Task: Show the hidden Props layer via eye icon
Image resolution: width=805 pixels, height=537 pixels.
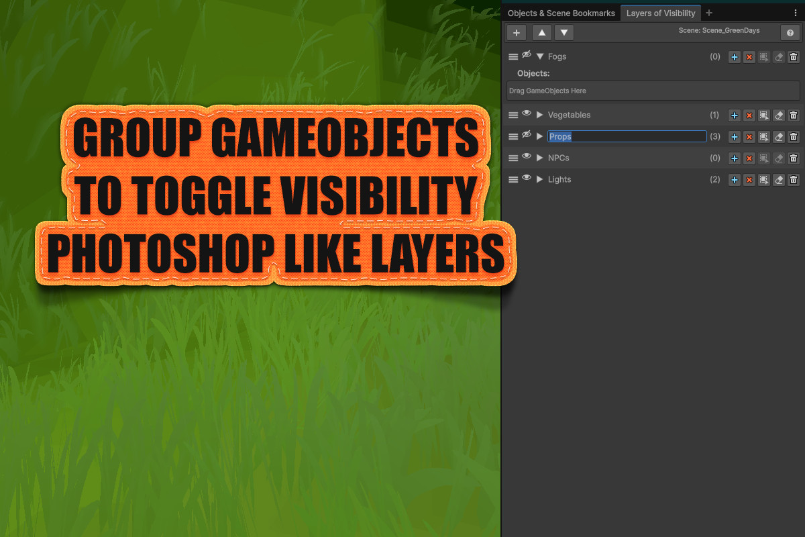Action: (x=527, y=135)
